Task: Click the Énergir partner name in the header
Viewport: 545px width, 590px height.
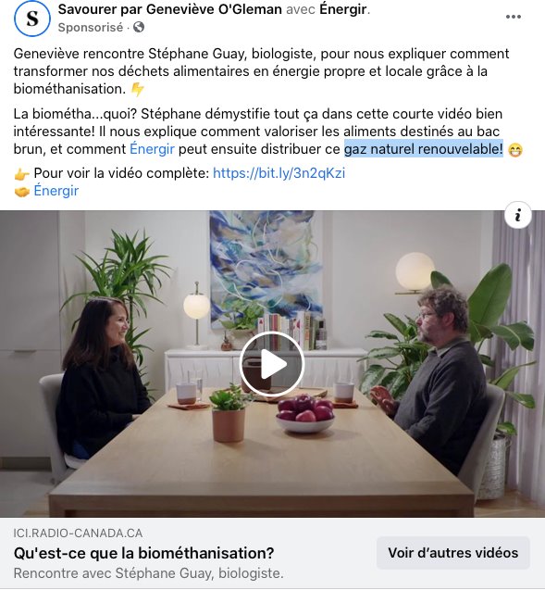Action: coord(342,9)
